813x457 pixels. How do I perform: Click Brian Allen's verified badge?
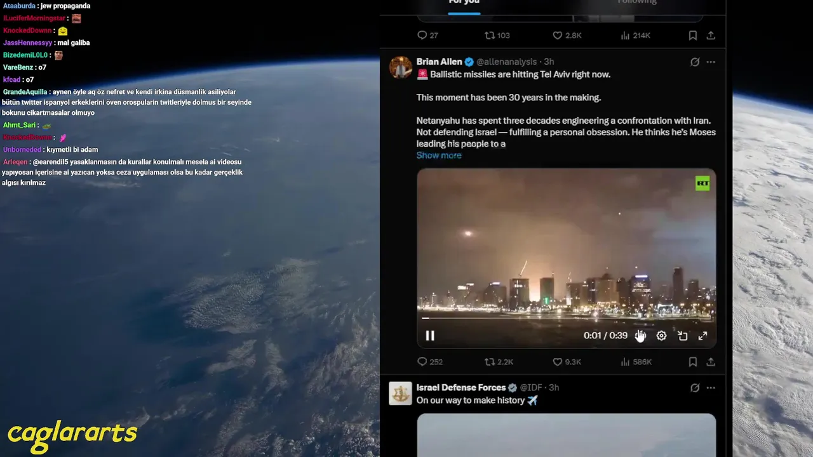pyautogui.click(x=469, y=62)
